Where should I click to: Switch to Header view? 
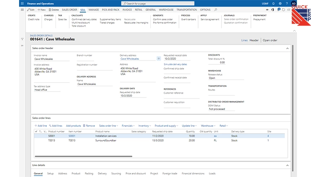[x=254, y=40]
